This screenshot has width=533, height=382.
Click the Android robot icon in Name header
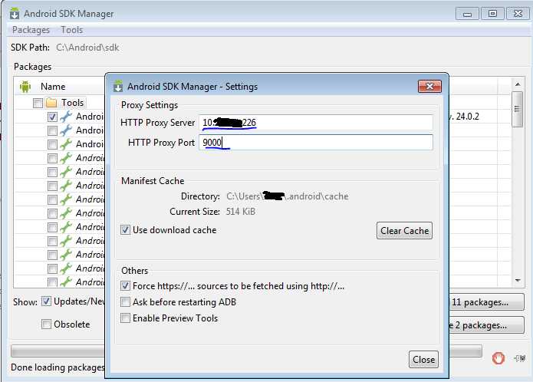[x=25, y=87]
